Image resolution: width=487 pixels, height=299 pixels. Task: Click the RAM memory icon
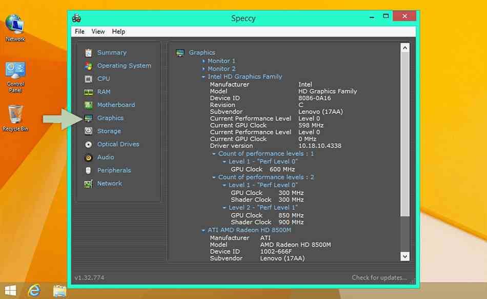88,92
